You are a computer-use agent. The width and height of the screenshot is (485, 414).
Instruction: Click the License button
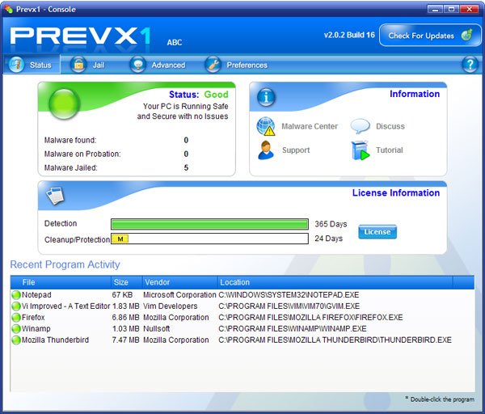(377, 232)
